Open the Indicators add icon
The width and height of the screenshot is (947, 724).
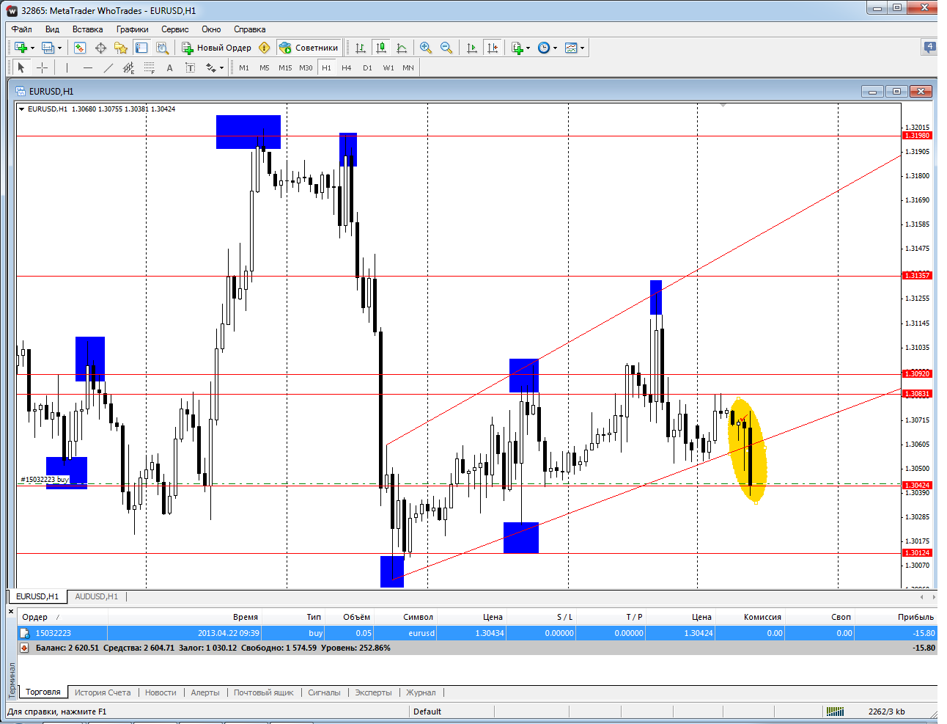tap(517, 48)
